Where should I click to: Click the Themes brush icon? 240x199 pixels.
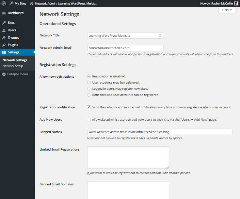(4, 38)
